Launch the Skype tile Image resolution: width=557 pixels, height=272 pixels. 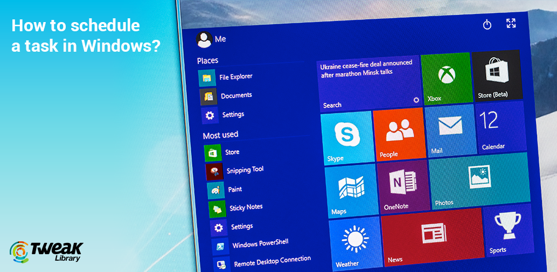[x=347, y=137]
